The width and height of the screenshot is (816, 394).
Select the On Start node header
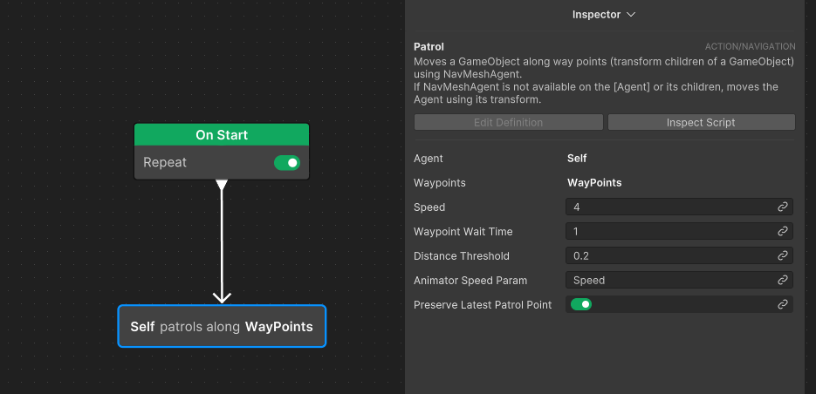(x=222, y=135)
